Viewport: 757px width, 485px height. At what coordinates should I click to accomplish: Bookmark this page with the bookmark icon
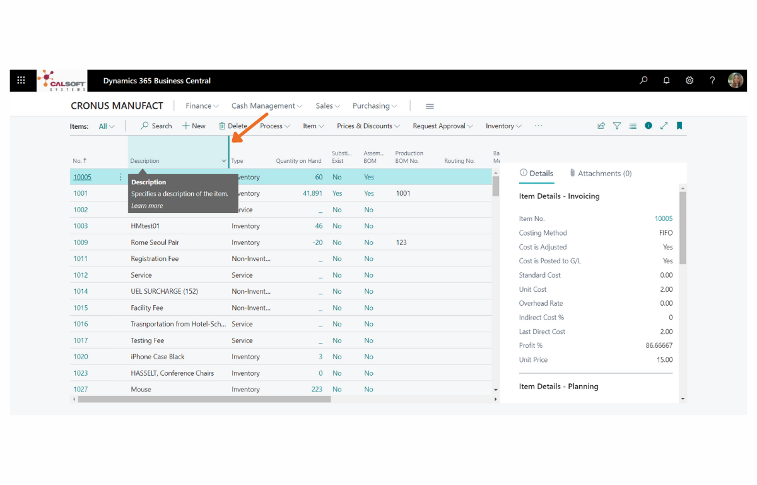click(x=679, y=126)
